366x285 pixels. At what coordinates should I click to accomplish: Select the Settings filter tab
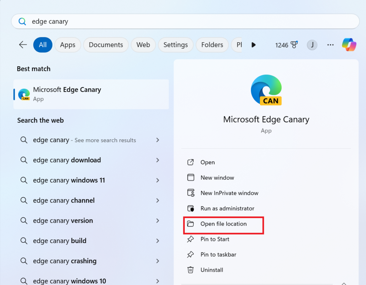click(x=175, y=45)
